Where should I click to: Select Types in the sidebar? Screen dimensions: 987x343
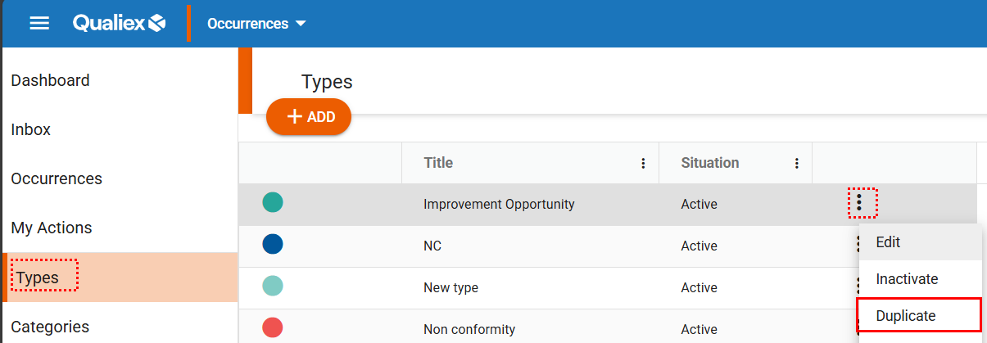38,278
